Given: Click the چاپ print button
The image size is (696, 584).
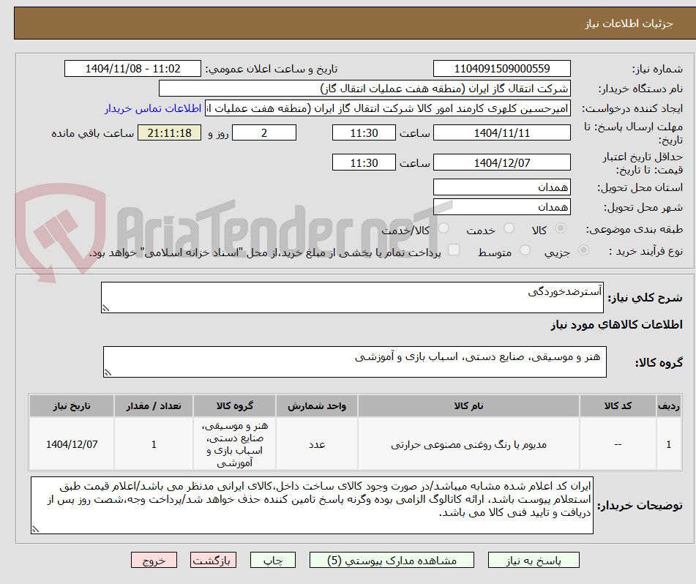Looking at the screenshot, I should coord(272,560).
